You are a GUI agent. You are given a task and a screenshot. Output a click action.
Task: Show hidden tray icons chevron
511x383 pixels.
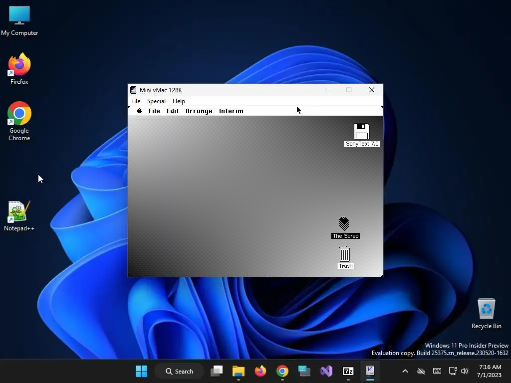pos(405,371)
